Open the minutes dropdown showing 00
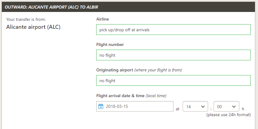This screenshot has width=258, height=129. pyautogui.click(x=226, y=107)
